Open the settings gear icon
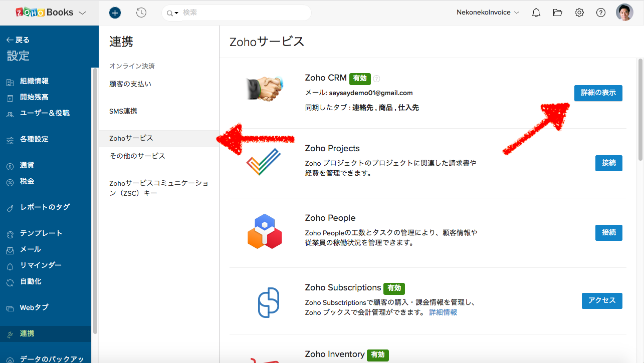 [x=579, y=13]
